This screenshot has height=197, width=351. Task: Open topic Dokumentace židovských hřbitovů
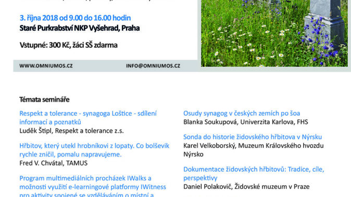[254, 174]
